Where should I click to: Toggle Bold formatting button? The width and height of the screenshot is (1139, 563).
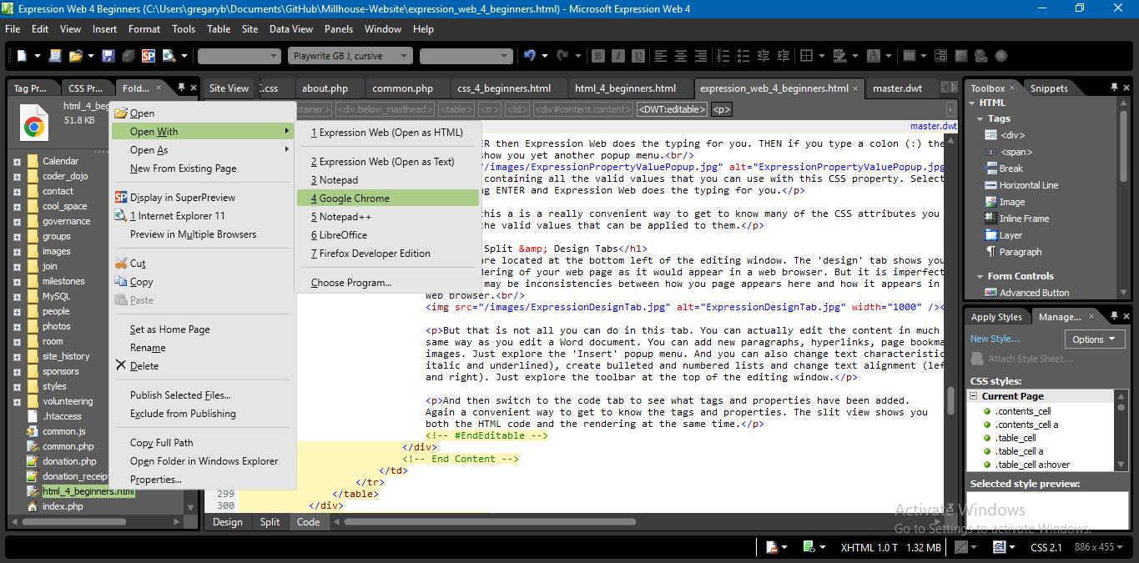click(597, 56)
